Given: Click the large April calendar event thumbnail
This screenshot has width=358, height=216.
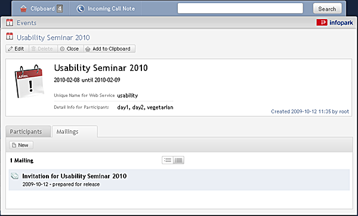Looking at the screenshot, I should click(29, 82).
